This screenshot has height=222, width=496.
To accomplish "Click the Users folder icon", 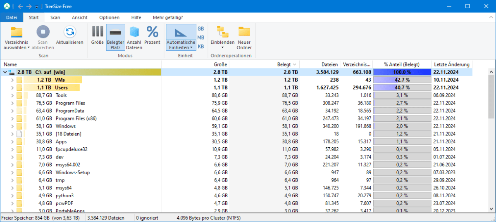I will coord(19,87).
